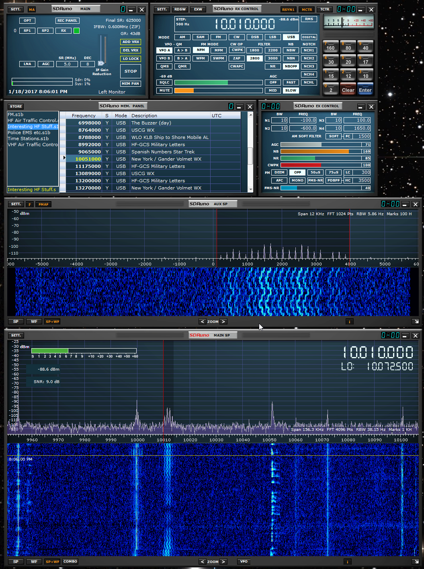Set AGC to FAST

291,82
